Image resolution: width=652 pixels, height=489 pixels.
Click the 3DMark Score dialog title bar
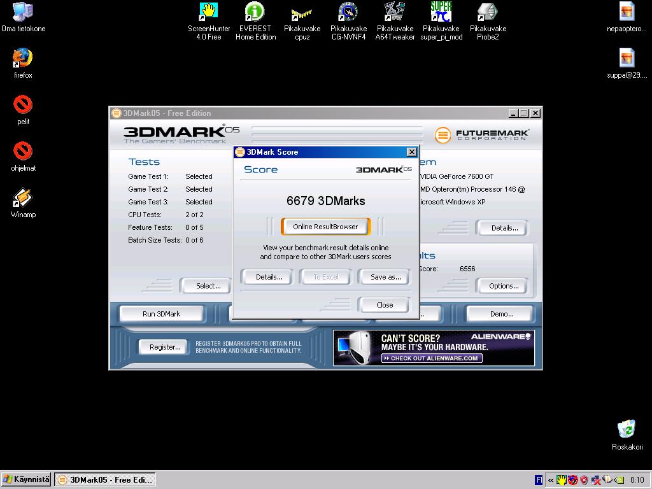coord(325,152)
